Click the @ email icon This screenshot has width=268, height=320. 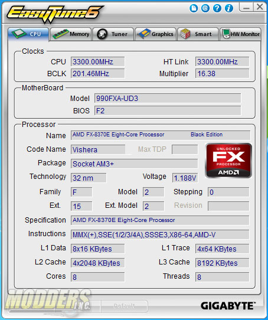click(205, 8)
